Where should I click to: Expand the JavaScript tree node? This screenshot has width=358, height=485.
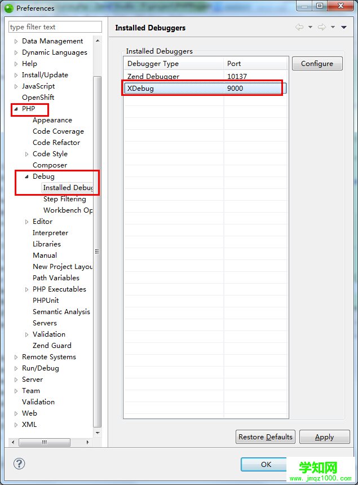(x=16, y=87)
